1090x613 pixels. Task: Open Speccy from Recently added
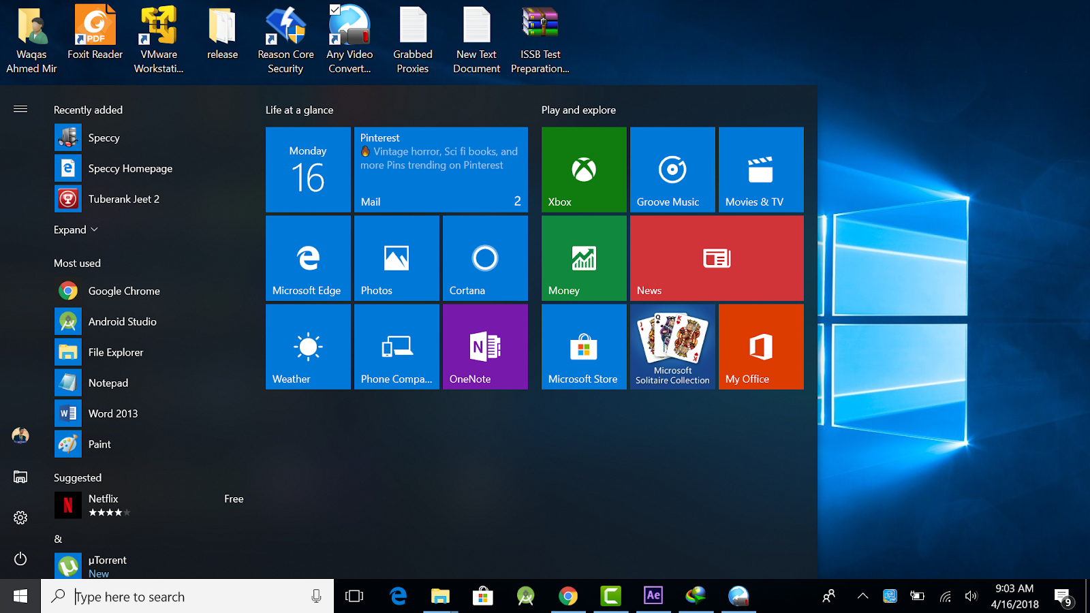point(149,138)
